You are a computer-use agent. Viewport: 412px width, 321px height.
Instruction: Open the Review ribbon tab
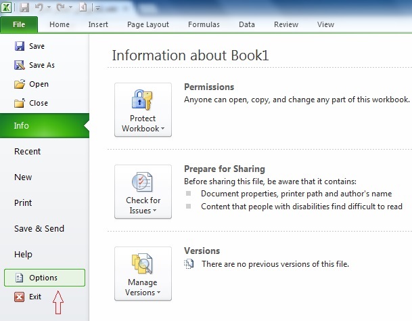[x=286, y=24]
